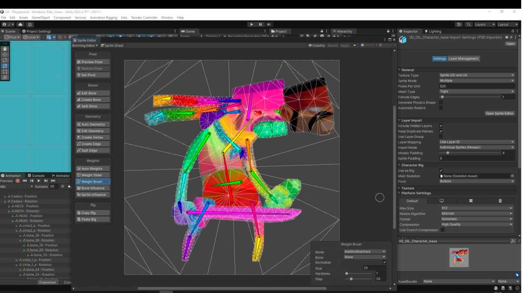The height and width of the screenshot is (293, 522).
Task: Toggle animation record button
Action: click(17, 181)
